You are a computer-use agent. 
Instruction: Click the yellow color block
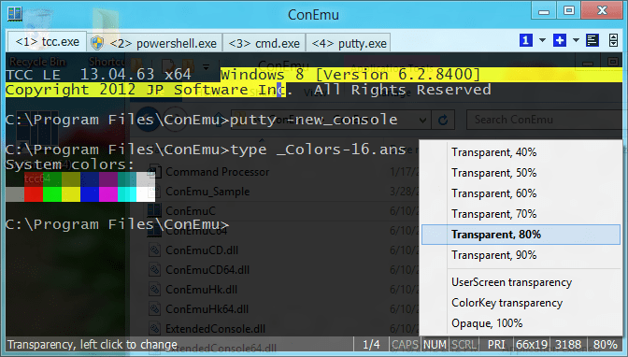pos(71,194)
